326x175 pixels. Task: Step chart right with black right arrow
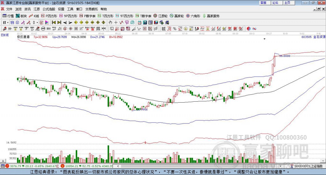(70, 23)
